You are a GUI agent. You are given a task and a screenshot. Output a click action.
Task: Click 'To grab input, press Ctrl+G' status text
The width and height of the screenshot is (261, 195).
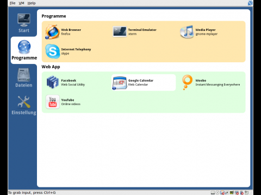pos(32,193)
